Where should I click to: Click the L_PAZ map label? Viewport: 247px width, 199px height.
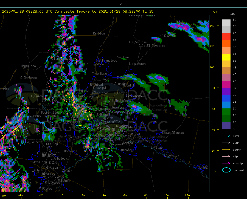click(203, 168)
